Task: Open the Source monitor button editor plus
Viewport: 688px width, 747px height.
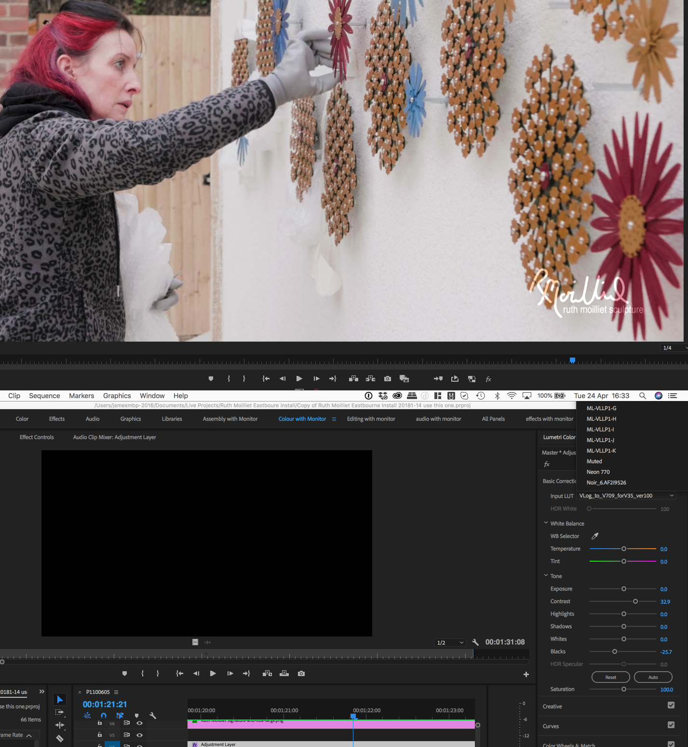Action: (x=526, y=674)
